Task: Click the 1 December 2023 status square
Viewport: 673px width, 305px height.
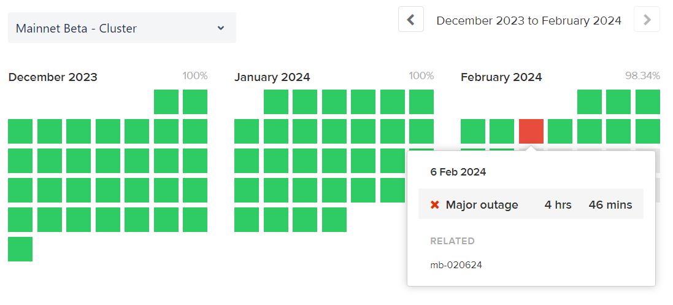Action: coord(166,102)
